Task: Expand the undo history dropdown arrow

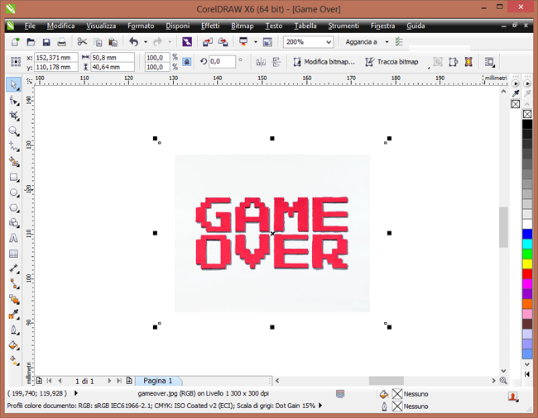Action: (x=146, y=42)
